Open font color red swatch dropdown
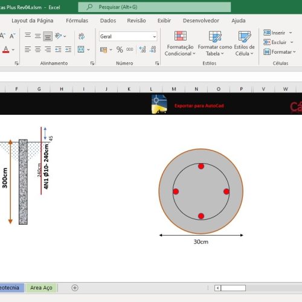 click(13, 50)
